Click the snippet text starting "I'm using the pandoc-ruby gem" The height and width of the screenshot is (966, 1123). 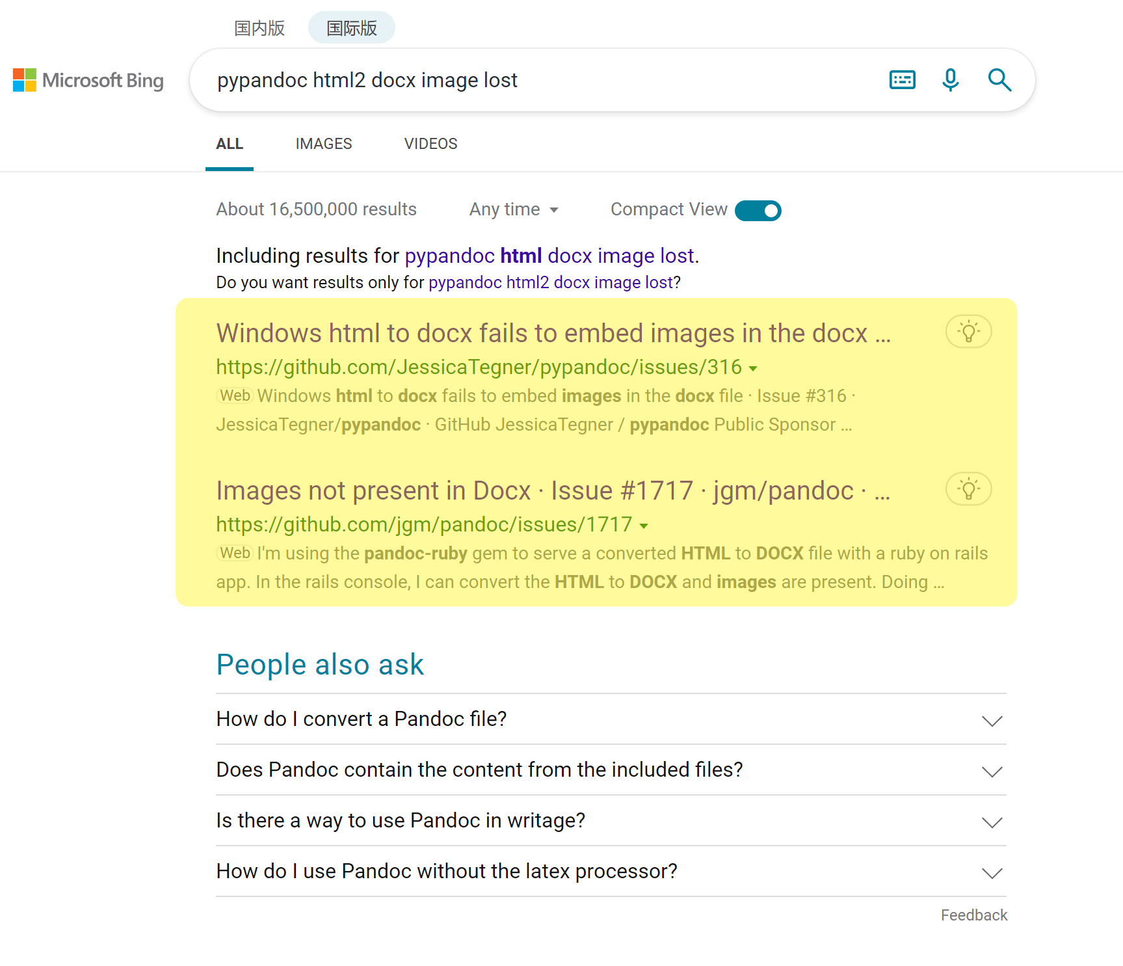pos(602,567)
